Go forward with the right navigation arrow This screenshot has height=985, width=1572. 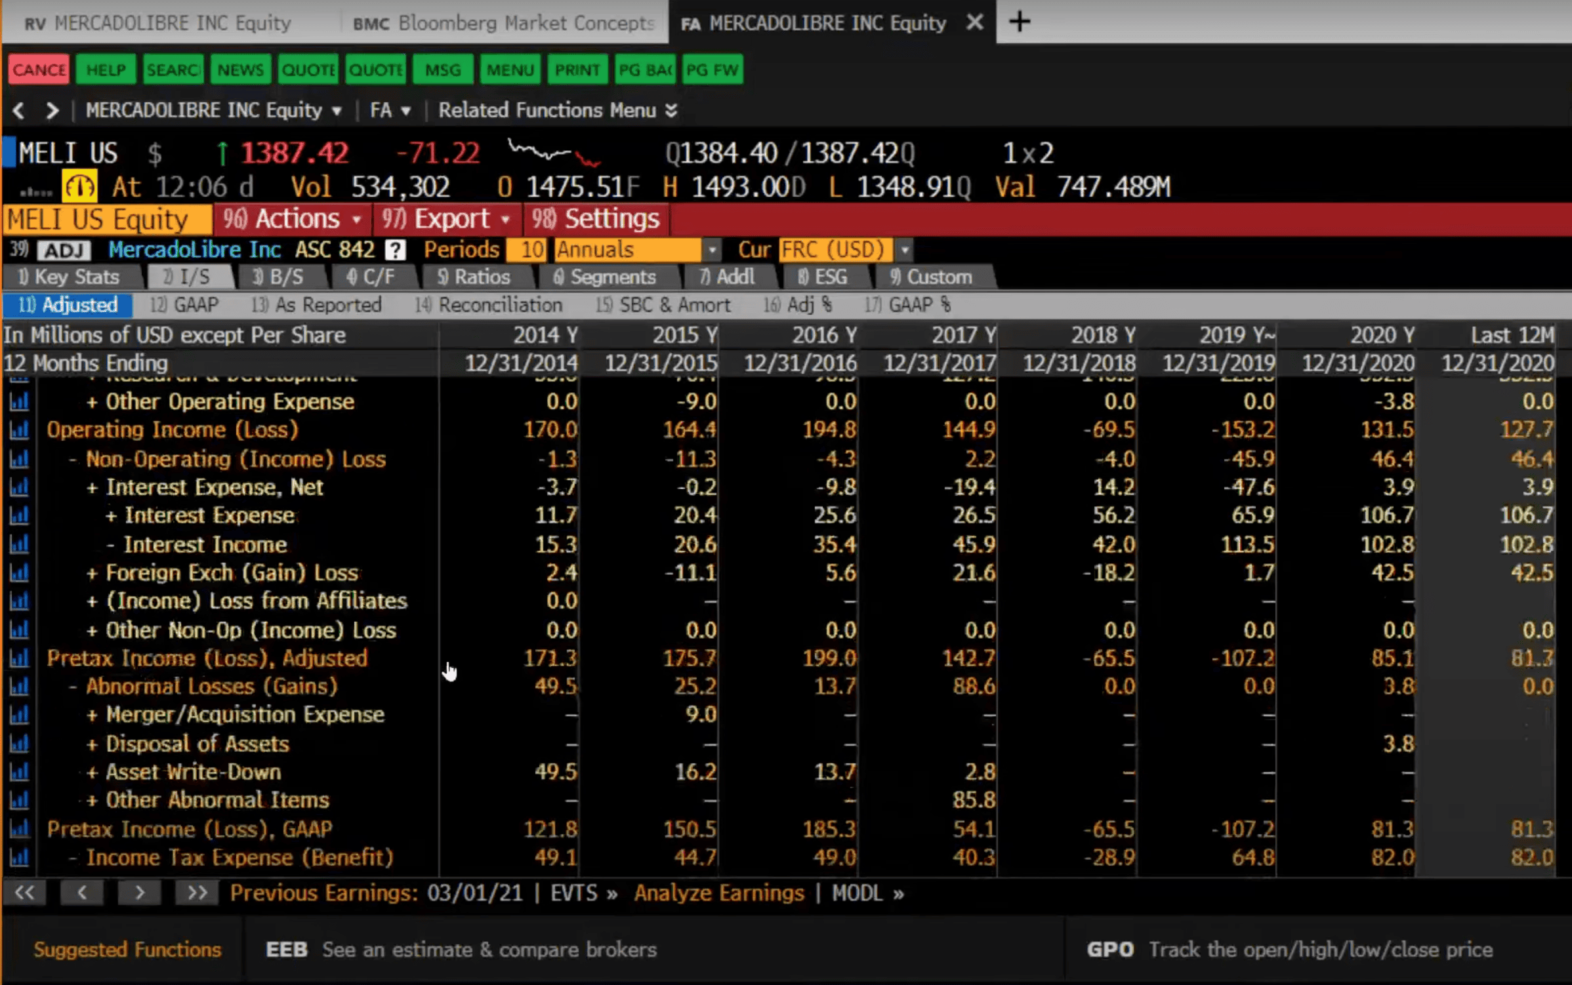(x=52, y=110)
